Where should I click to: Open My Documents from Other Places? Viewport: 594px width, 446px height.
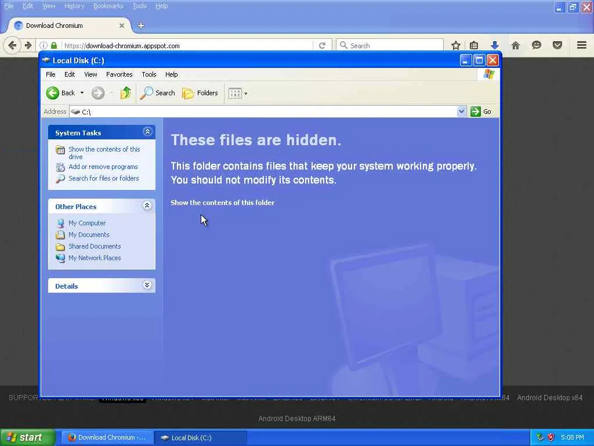pos(89,235)
